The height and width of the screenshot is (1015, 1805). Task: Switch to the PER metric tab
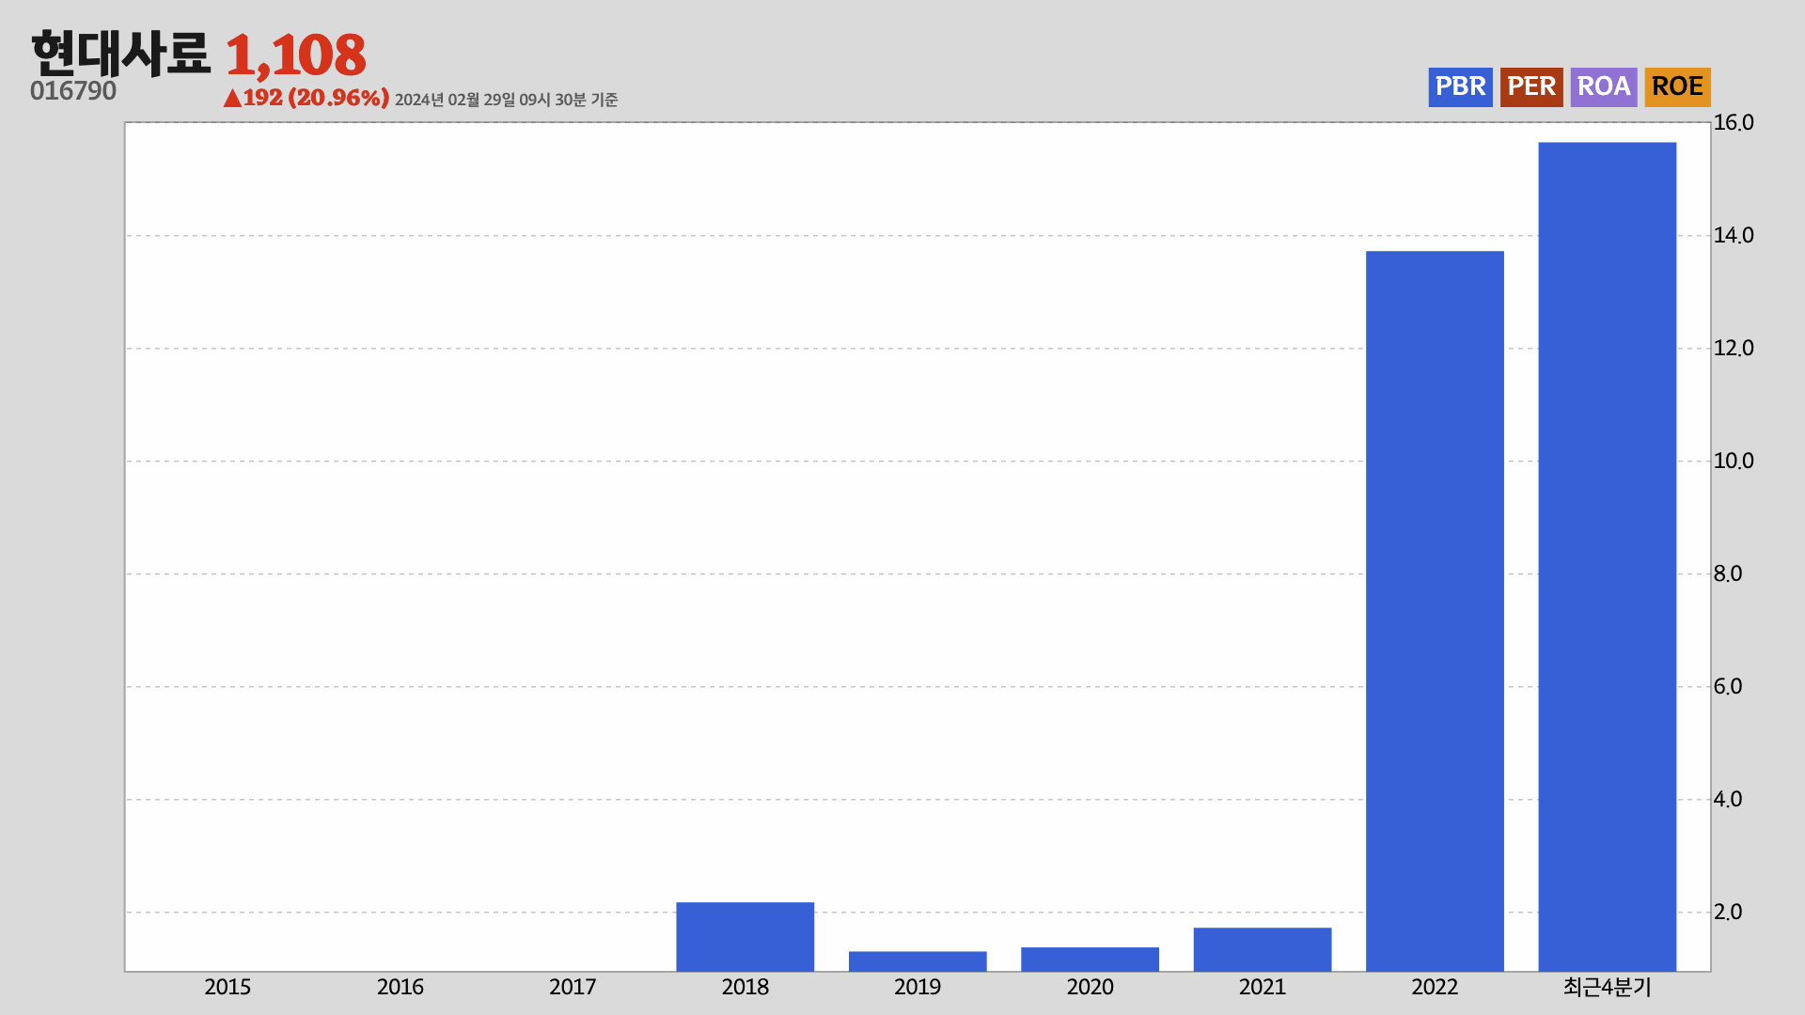tap(1531, 86)
